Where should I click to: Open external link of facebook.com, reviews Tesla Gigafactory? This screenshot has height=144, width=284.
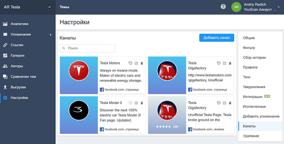click(224, 103)
